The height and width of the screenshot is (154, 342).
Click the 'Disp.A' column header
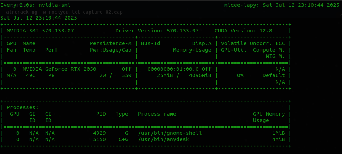tap(202, 44)
